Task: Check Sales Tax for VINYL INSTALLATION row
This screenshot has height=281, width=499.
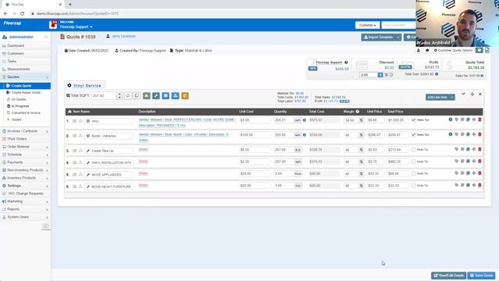Action: point(413,162)
